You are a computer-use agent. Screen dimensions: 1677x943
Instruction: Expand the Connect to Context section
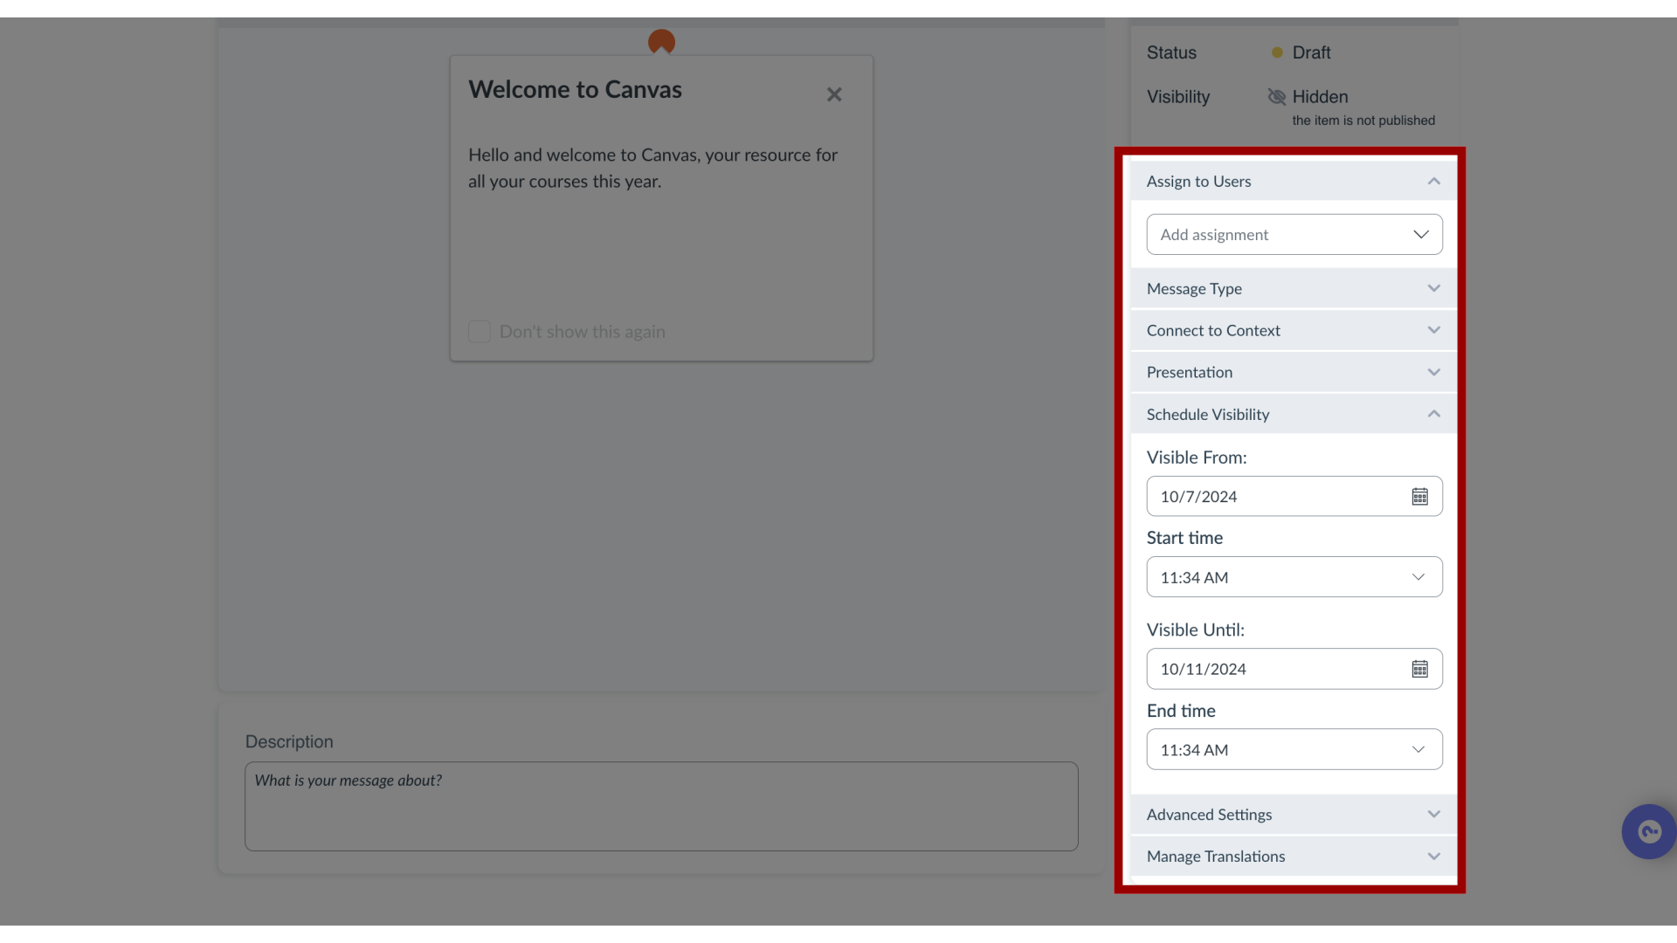click(x=1291, y=330)
